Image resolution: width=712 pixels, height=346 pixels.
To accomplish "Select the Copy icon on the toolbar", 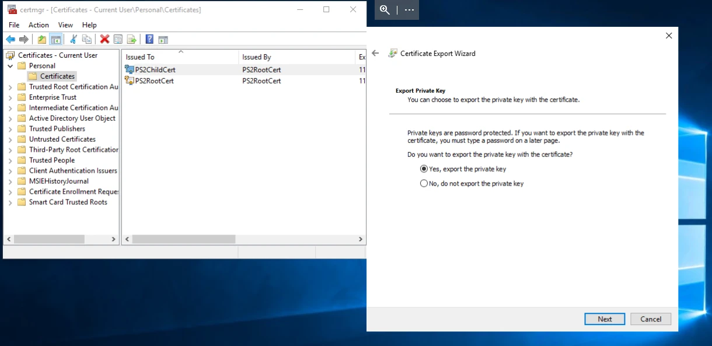I will [86, 39].
